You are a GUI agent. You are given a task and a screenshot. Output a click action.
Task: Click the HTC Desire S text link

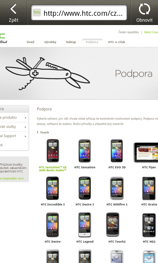click(x=85, y=204)
